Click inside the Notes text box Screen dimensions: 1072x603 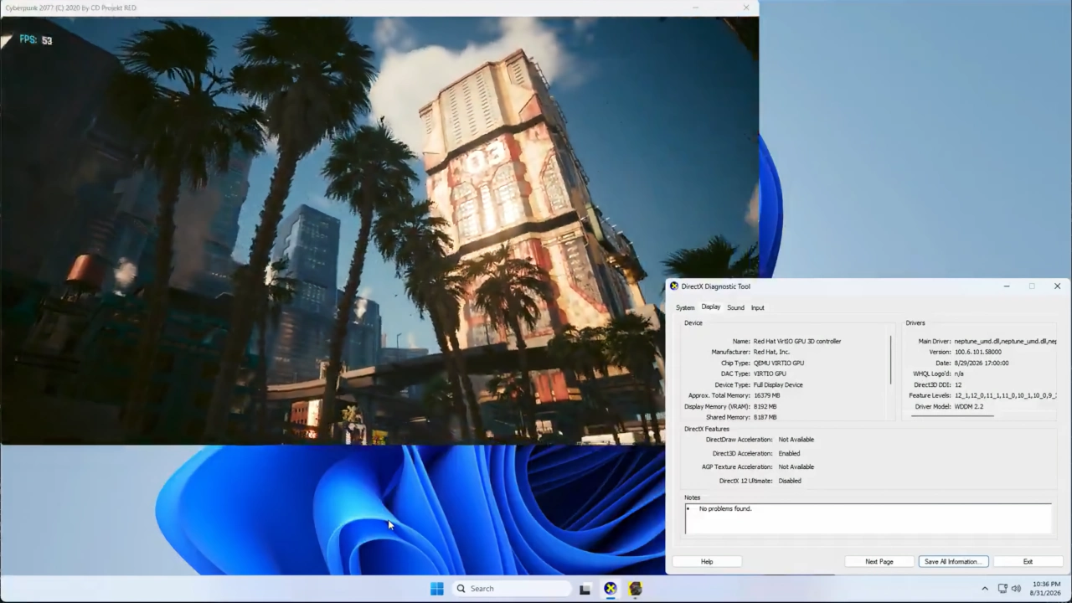coord(868,518)
